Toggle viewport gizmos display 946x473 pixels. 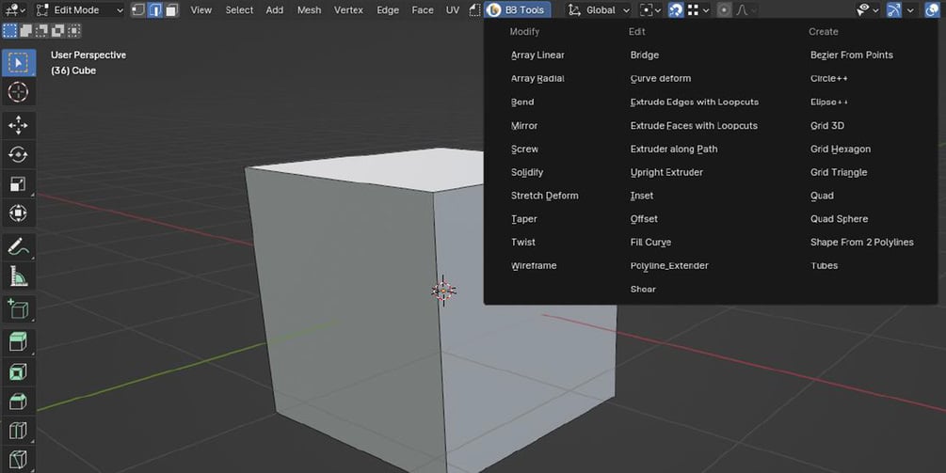[894, 9]
